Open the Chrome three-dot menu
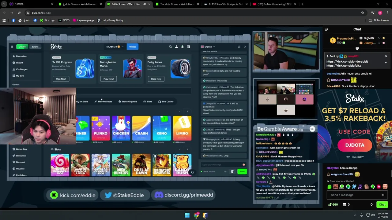 [387, 13]
